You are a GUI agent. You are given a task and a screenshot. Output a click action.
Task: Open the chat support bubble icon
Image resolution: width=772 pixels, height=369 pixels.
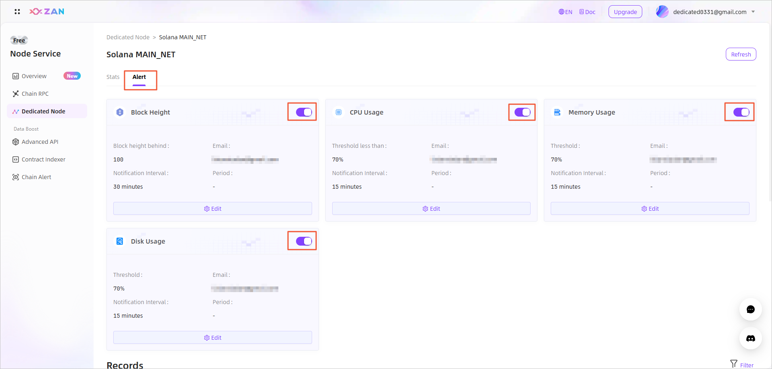tap(750, 309)
